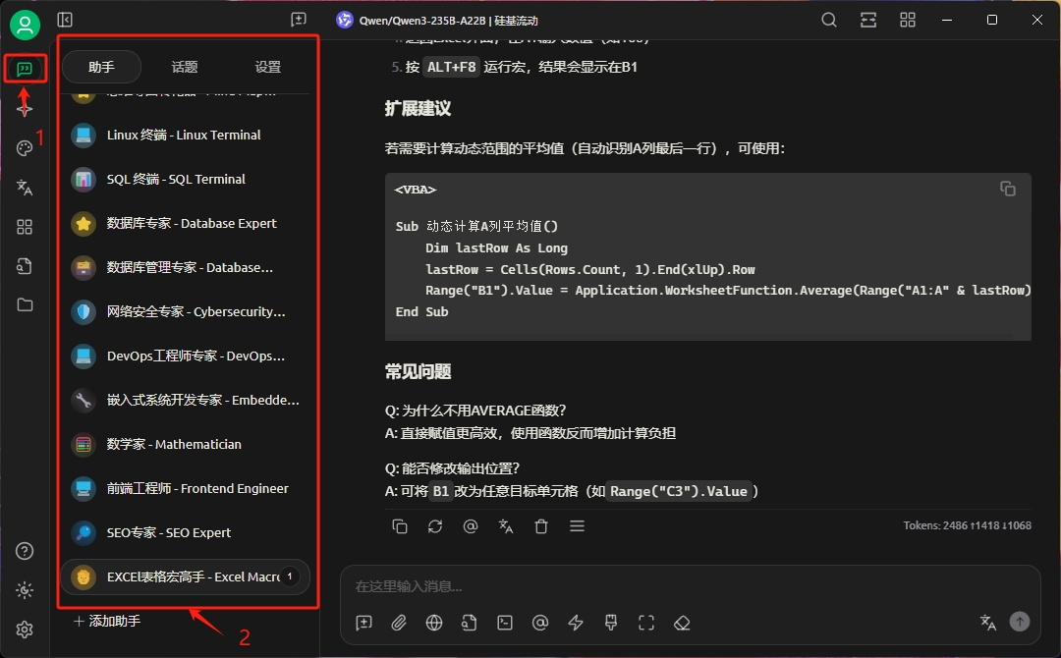Image resolution: width=1061 pixels, height=658 pixels.
Task: Open the knowledge base icon in sidebar
Action: tap(25, 266)
